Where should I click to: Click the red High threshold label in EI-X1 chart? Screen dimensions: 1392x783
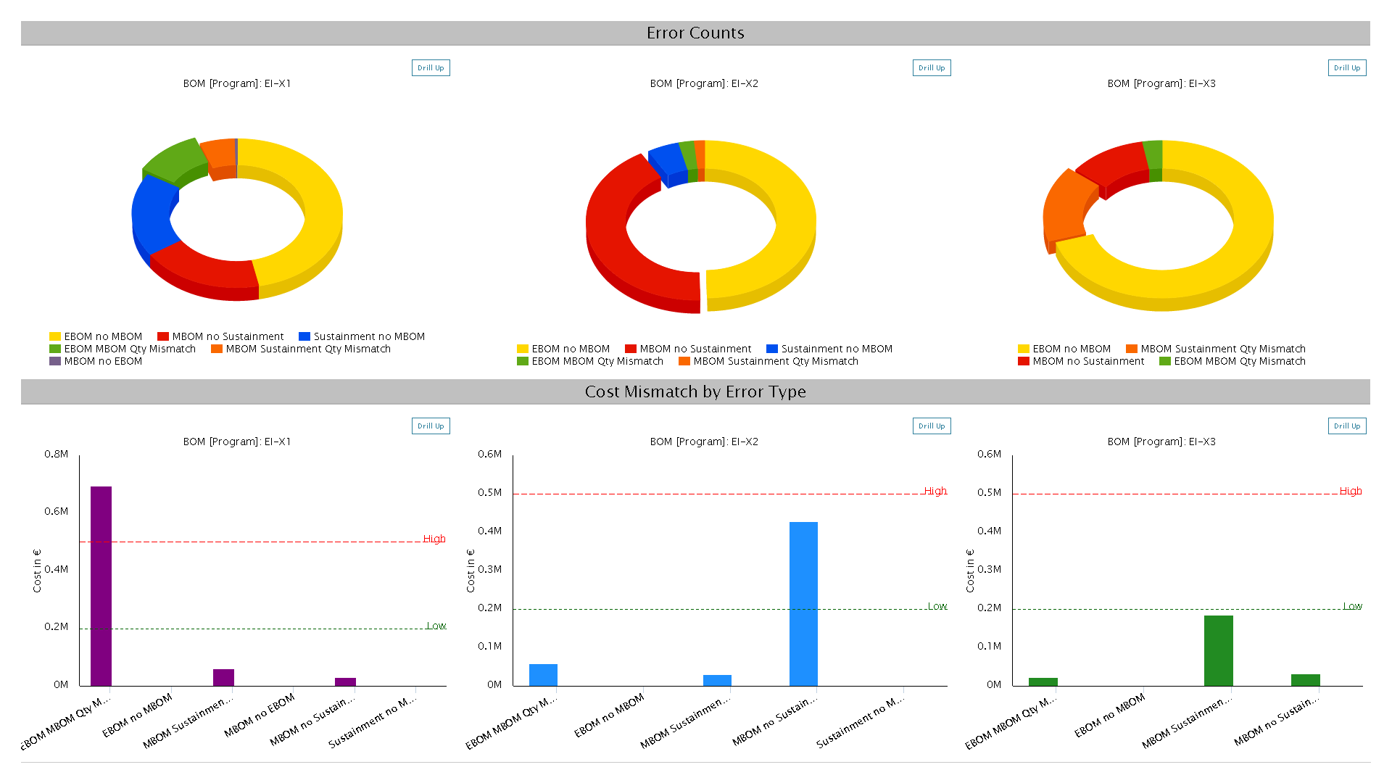pos(434,539)
